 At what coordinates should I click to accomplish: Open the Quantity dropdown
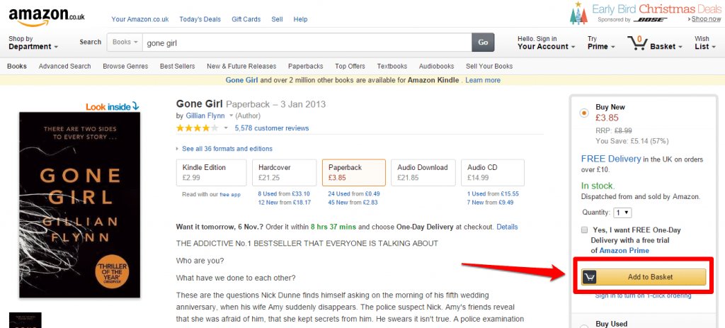pyautogui.click(x=622, y=213)
